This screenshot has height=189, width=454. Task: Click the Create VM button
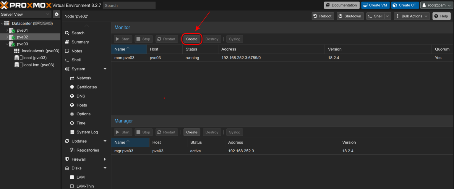(x=375, y=5)
